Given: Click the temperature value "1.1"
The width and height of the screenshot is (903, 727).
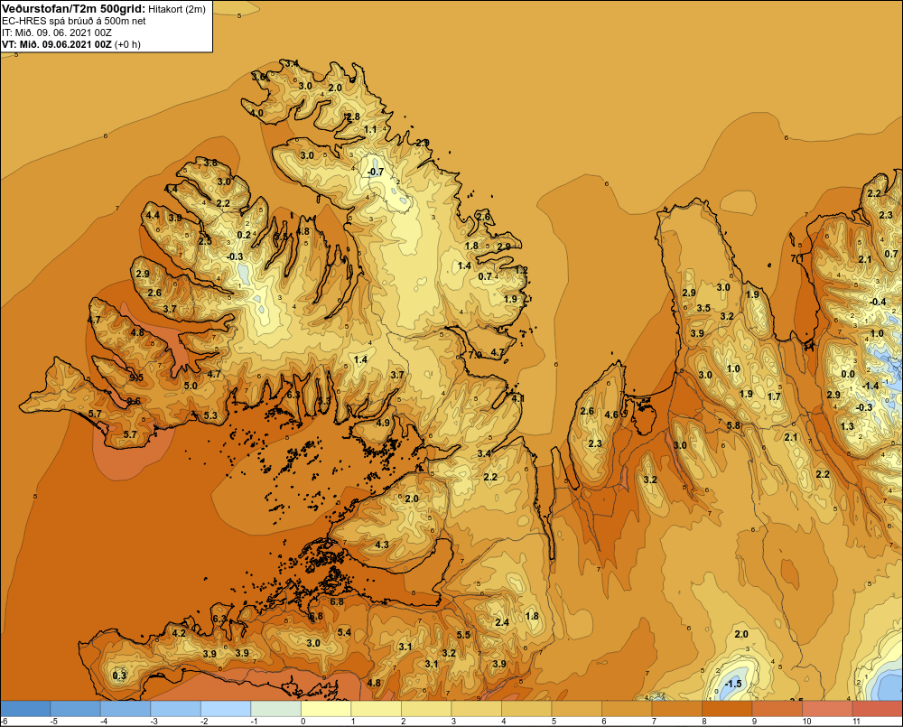Looking at the screenshot, I should tap(371, 129).
